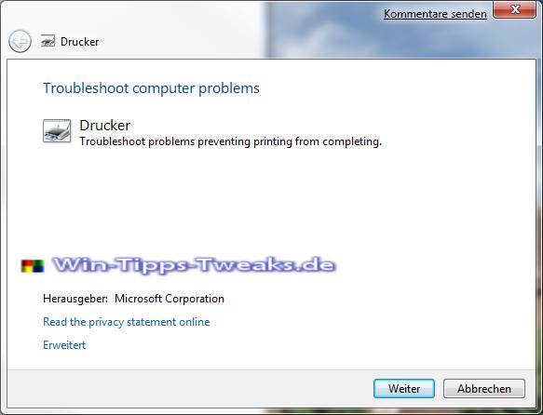The image size is (543, 415).
Task: Click the back arrow button
Action: tap(20, 42)
